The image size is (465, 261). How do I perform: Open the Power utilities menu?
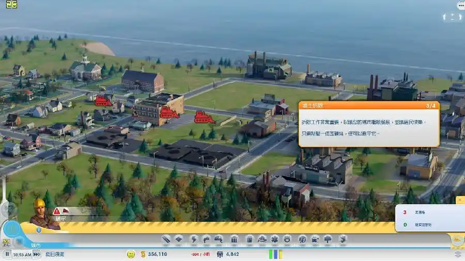point(194,239)
